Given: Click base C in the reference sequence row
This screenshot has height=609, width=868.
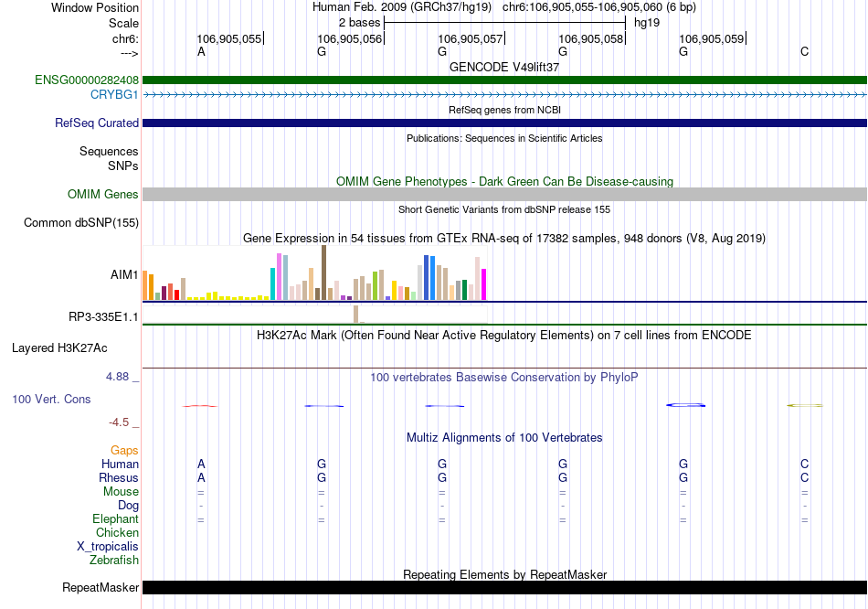Looking at the screenshot, I should click(804, 52).
